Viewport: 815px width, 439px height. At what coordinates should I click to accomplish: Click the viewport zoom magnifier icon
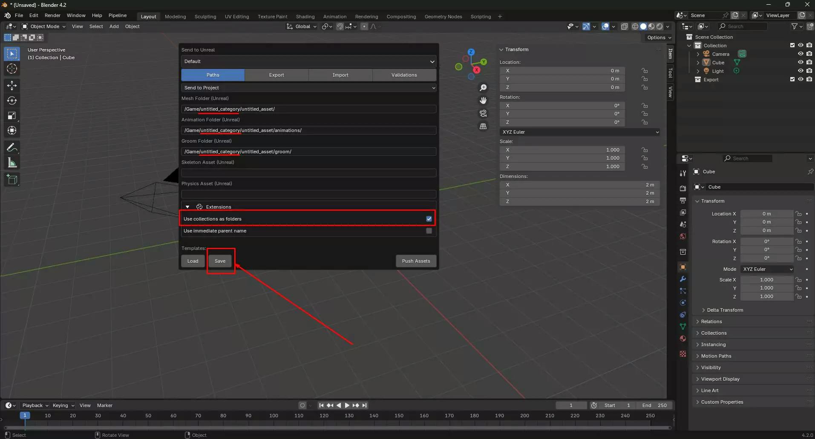point(483,88)
